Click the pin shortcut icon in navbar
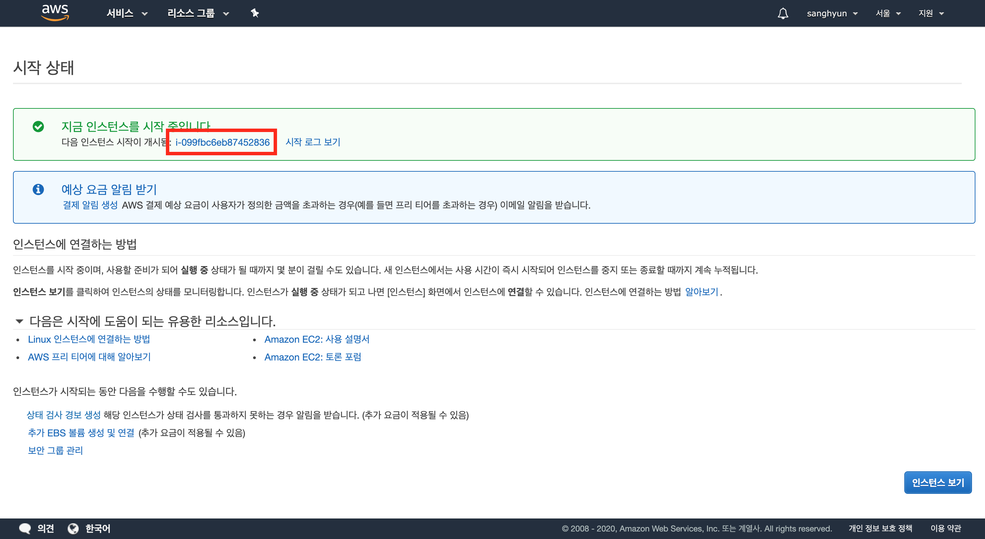 pos(255,13)
